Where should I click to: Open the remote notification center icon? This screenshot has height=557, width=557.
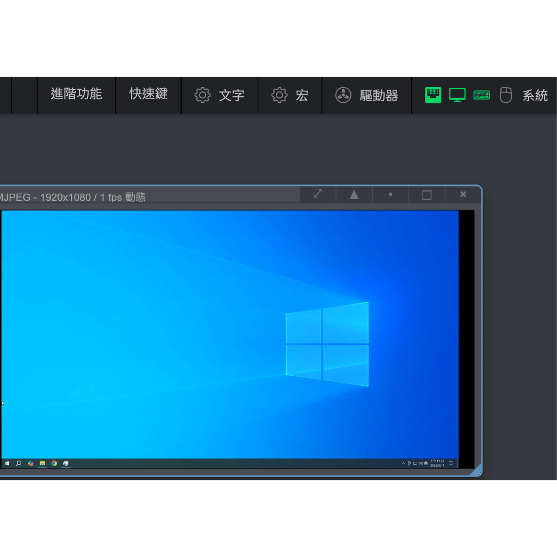451,463
